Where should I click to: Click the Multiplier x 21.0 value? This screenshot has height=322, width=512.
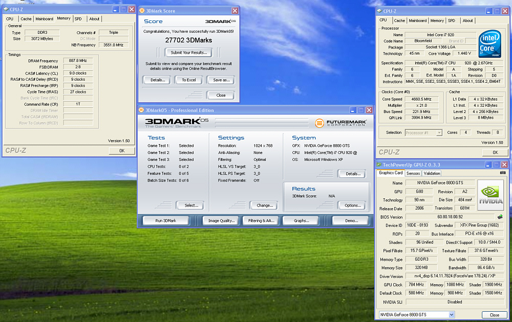tap(421, 105)
